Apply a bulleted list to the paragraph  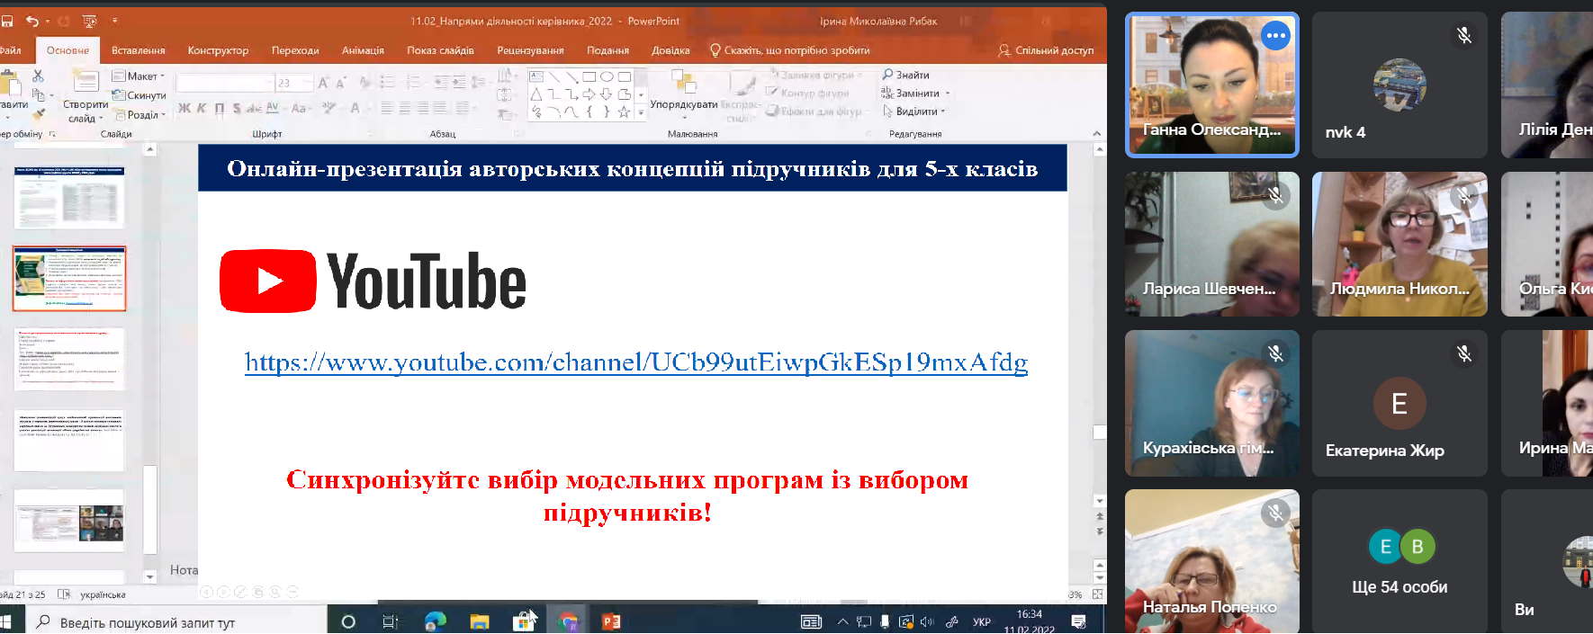pyautogui.click(x=388, y=82)
